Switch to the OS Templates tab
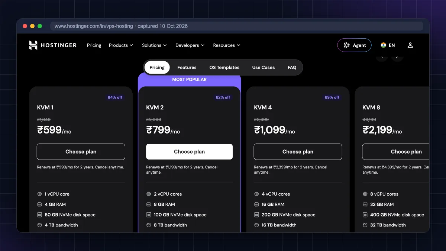 coord(224,68)
